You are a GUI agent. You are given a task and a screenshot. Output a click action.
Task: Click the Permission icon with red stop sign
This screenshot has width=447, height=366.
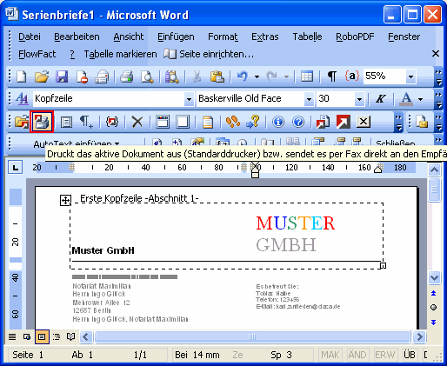tap(82, 77)
